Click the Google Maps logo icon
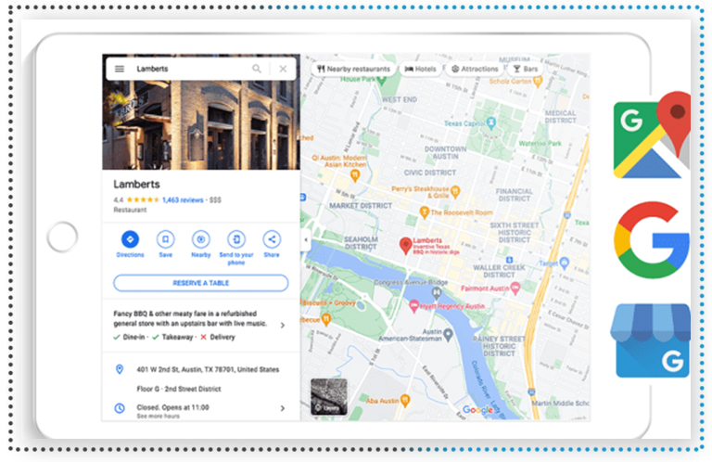This screenshot has height=462, width=712. 652,135
